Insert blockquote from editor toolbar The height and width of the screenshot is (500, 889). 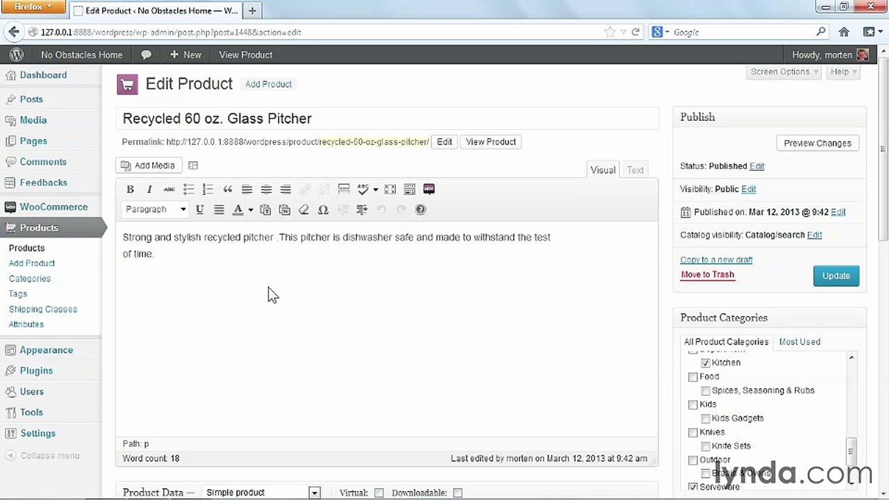click(227, 189)
